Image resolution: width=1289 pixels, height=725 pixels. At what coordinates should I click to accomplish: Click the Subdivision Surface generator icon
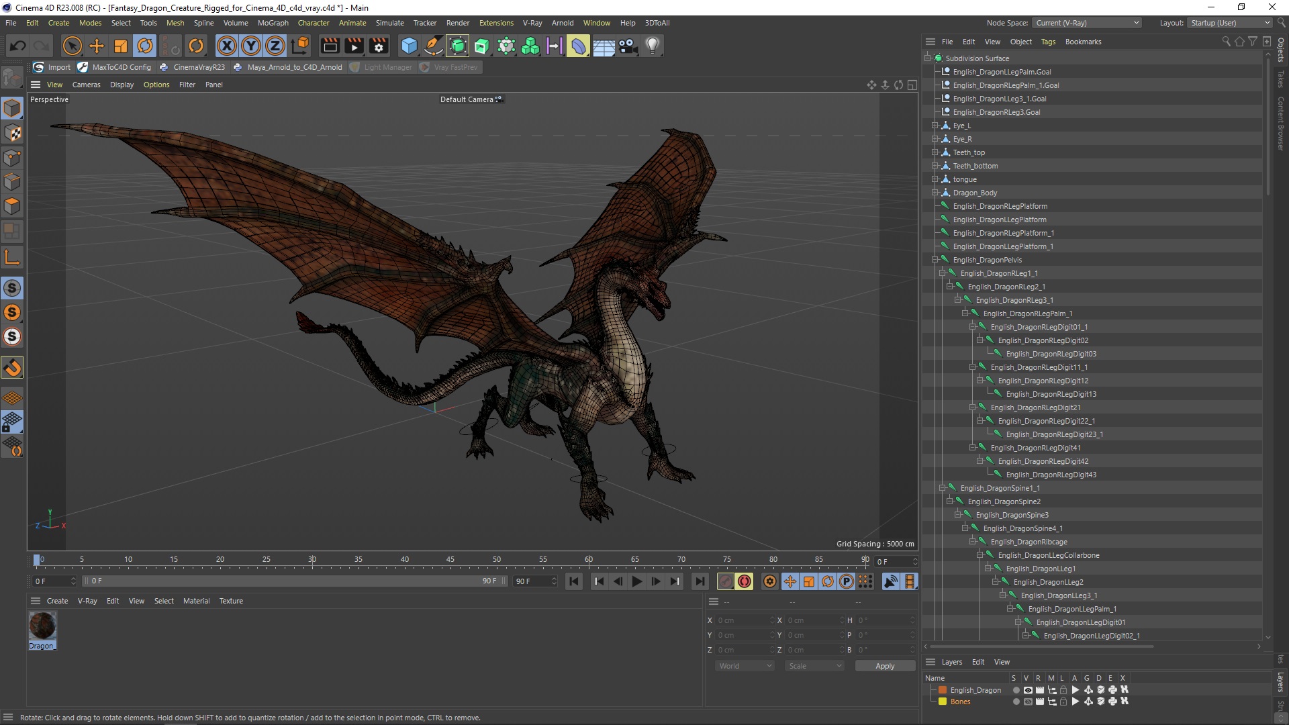pyautogui.click(x=458, y=46)
